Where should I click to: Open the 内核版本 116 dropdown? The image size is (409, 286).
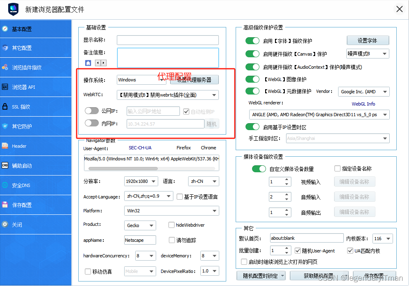tap(383, 239)
